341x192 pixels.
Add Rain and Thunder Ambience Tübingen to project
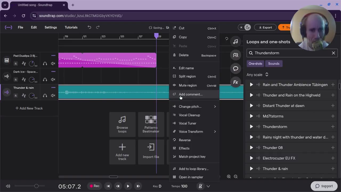[x=333, y=85]
